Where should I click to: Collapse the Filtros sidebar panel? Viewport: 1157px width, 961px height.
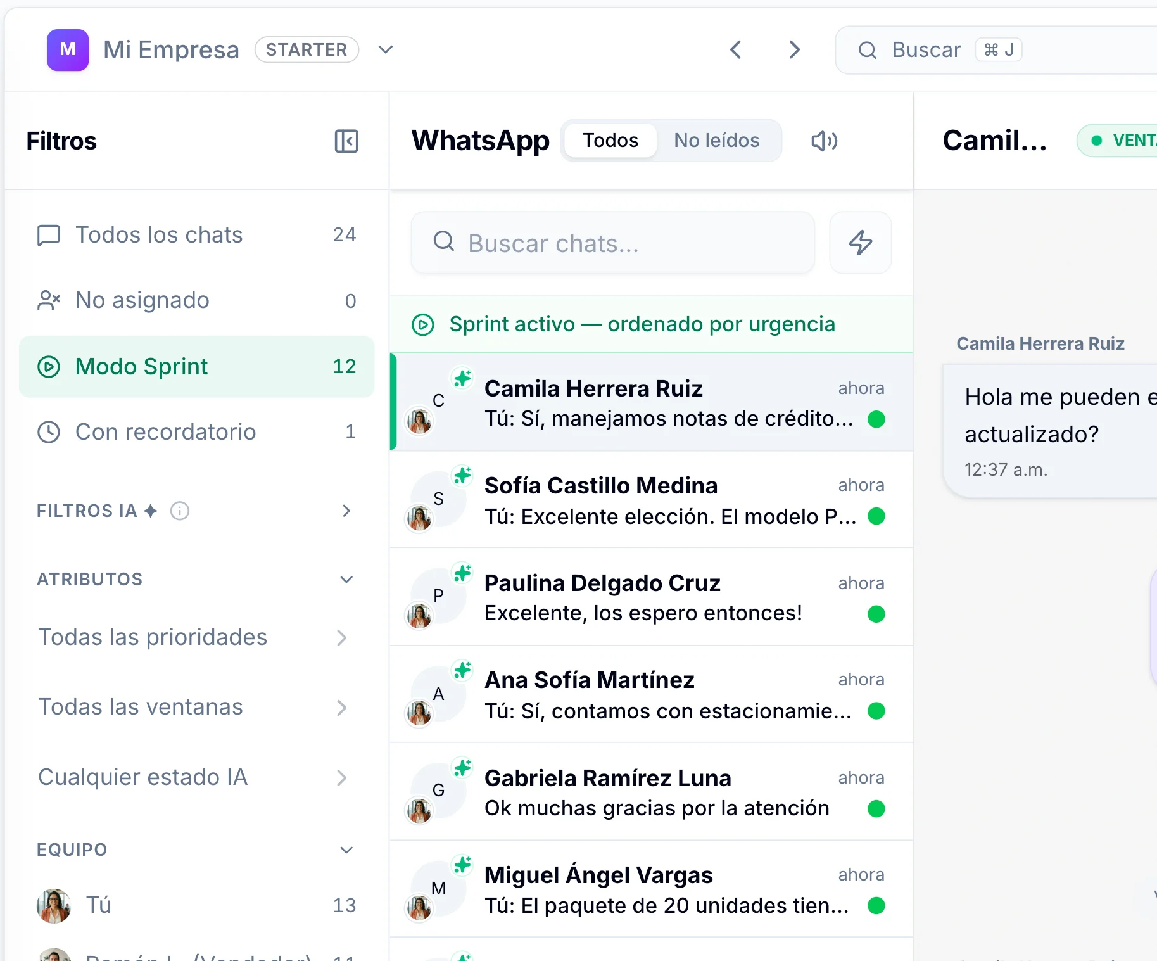[346, 141]
